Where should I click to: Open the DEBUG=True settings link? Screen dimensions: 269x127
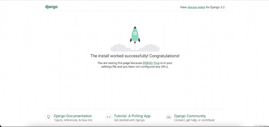click(x=151, y=63)
